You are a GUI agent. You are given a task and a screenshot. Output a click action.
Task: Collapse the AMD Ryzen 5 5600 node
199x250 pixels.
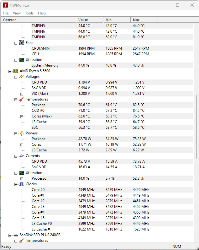10,71
